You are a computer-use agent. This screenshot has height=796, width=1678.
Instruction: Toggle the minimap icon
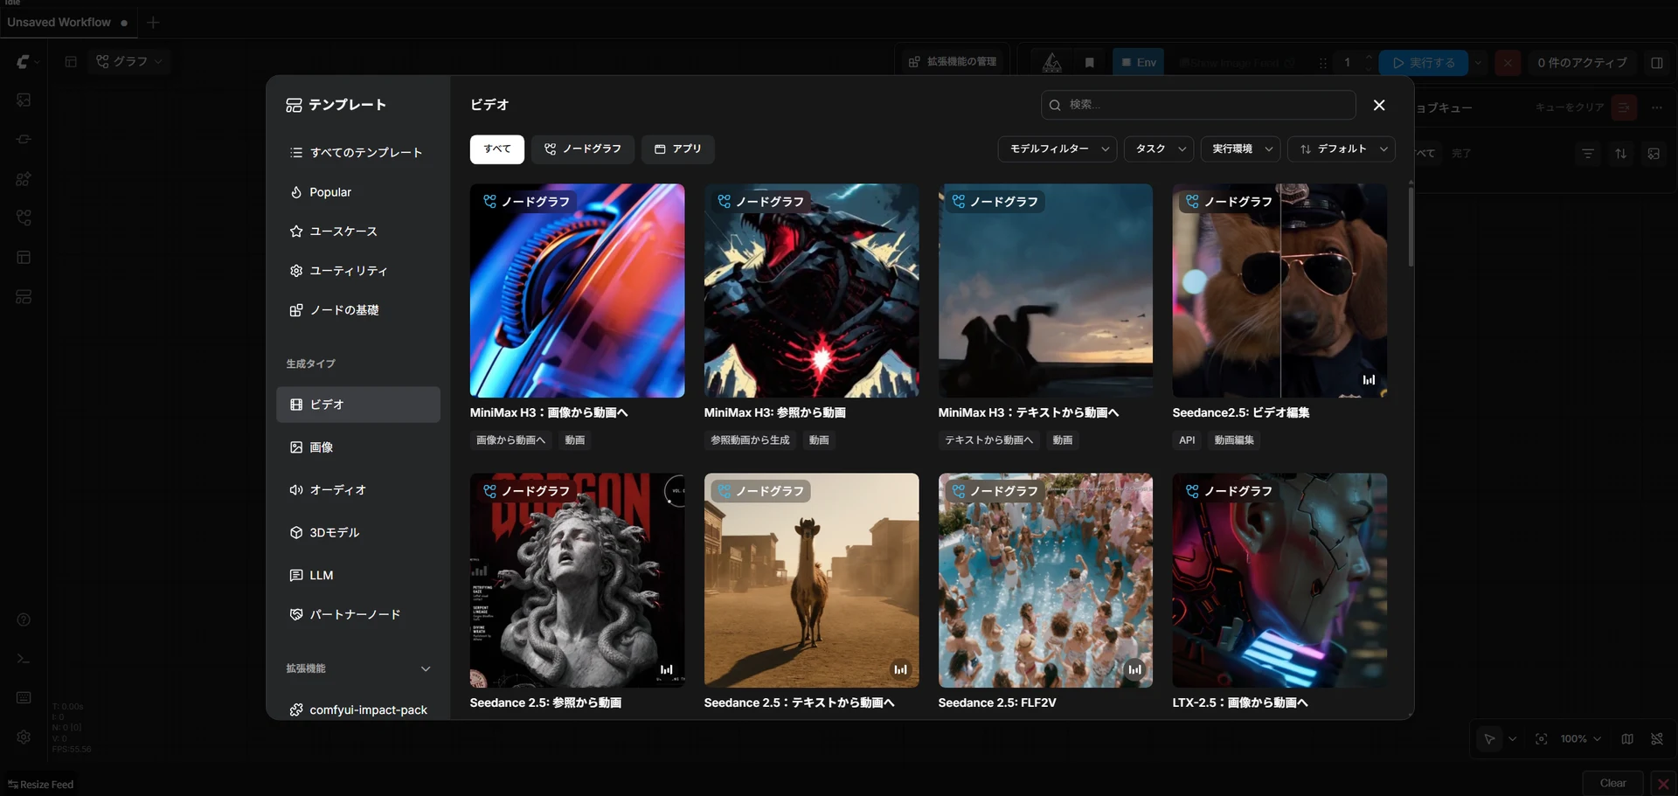(x=1627, y=739)
